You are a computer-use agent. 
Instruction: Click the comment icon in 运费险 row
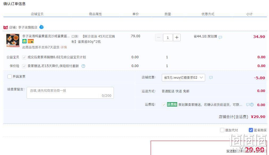[x=248, y=104]
